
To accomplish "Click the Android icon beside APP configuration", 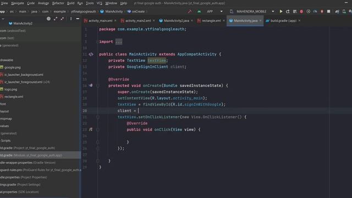I will [199, 11].
